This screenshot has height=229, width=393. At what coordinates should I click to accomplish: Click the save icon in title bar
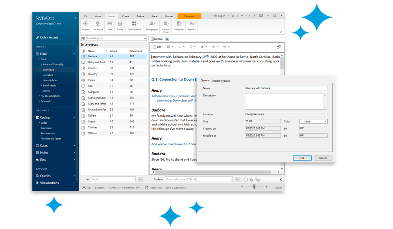tap(232, 16)
